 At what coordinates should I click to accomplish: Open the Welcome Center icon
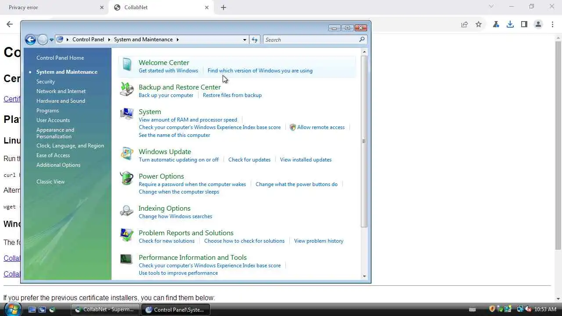point(127,65)
